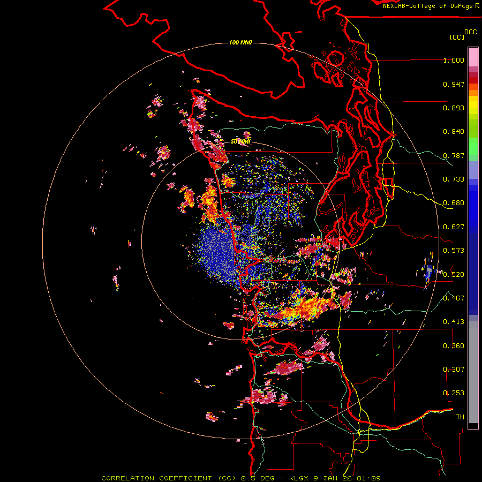482x482 pixels.
Task: Click the pink top segment of color scale
Action: pos(473,57)
